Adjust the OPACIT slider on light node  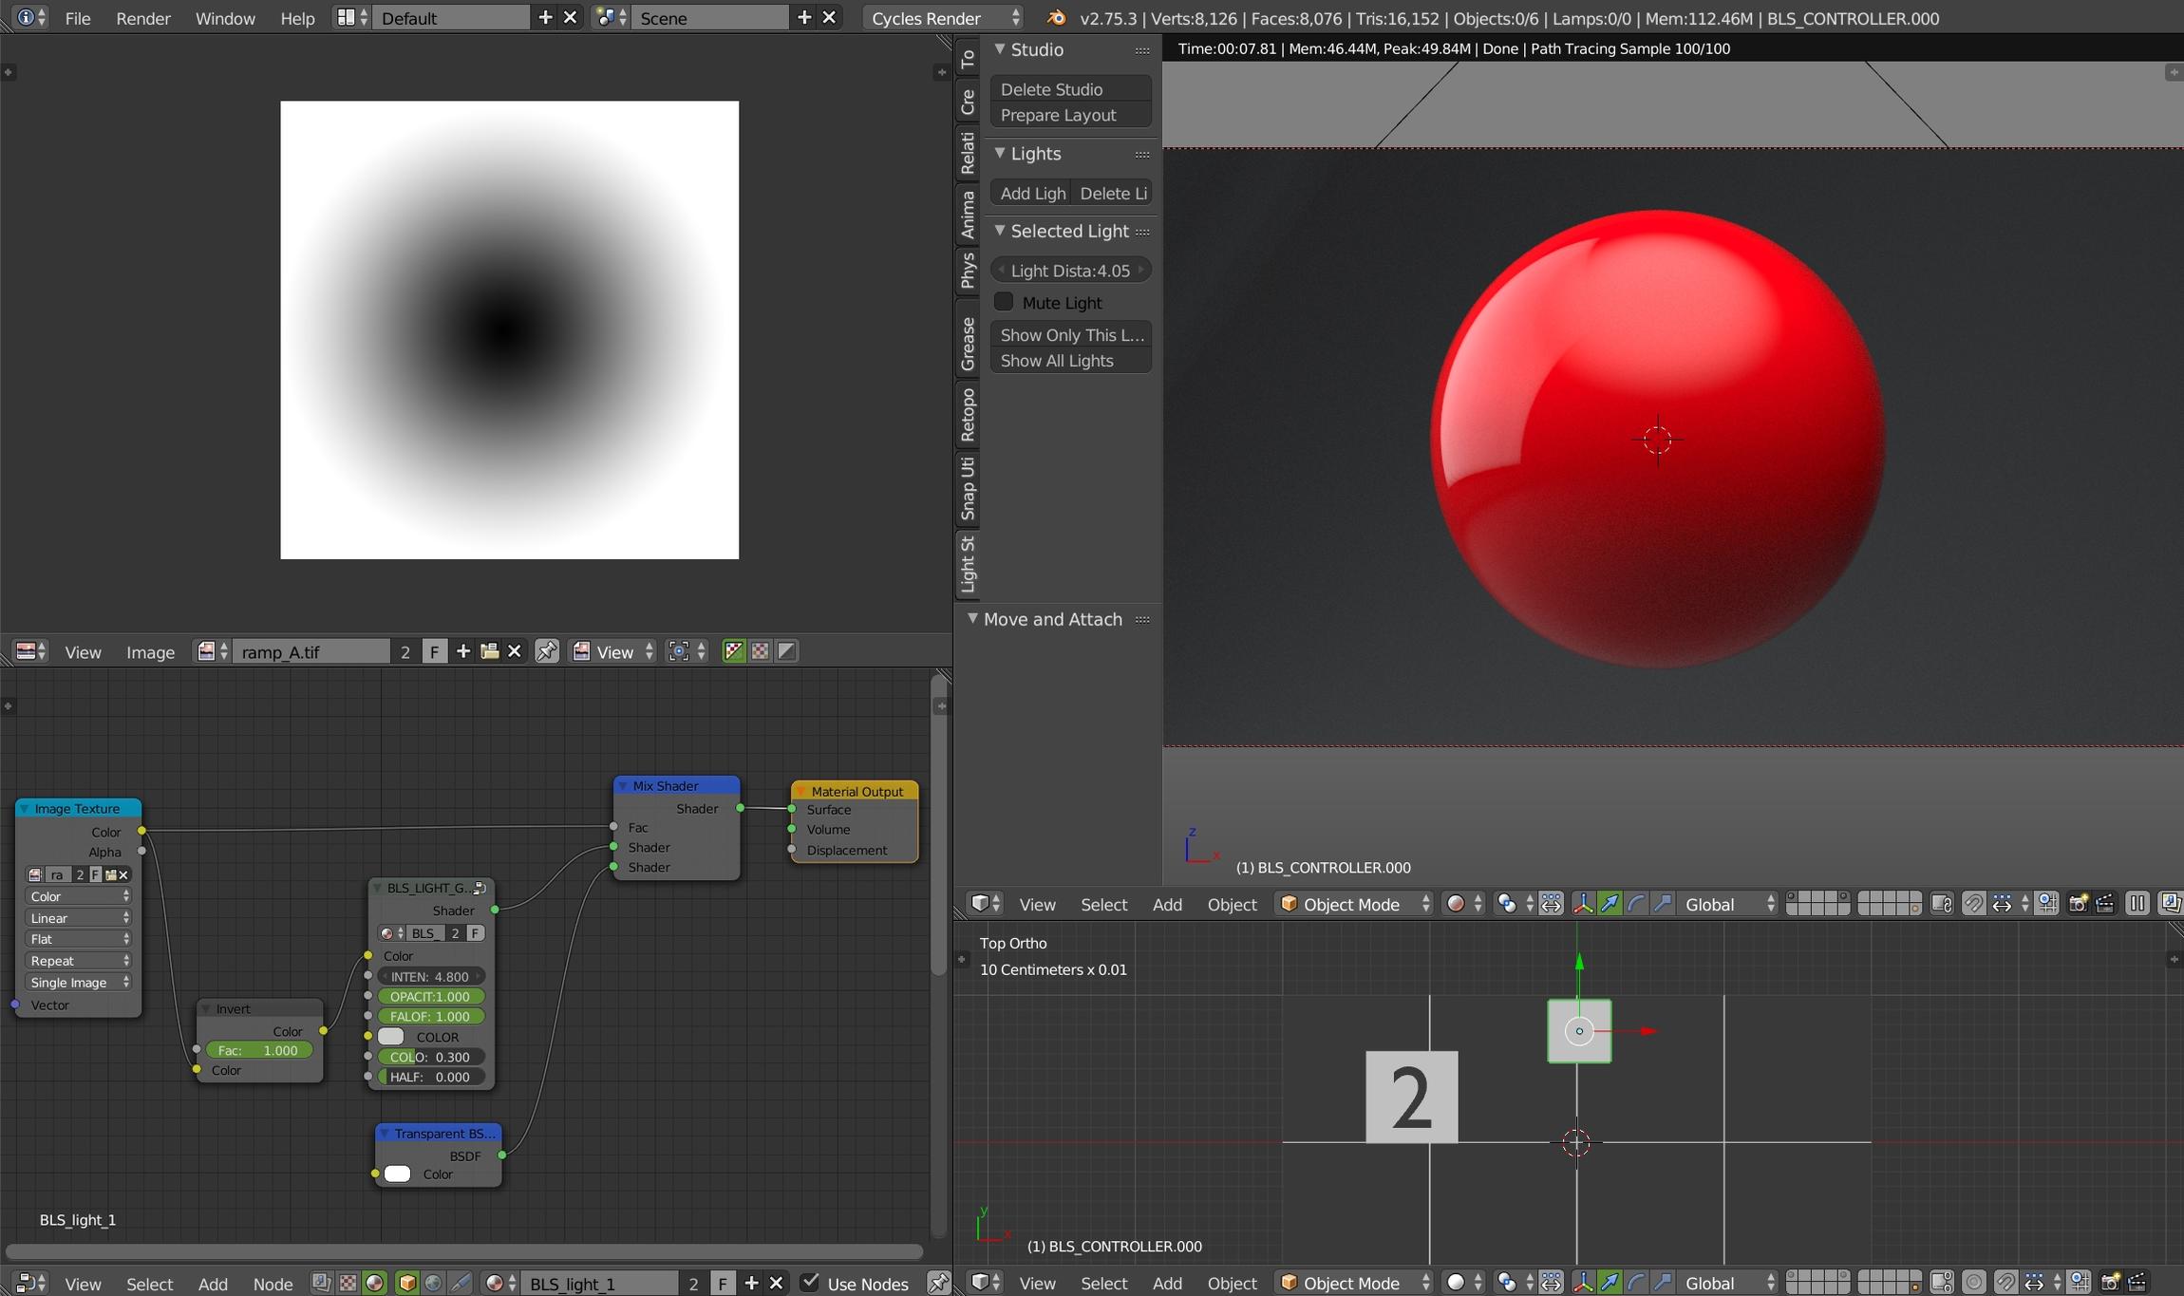pos(431,996)
